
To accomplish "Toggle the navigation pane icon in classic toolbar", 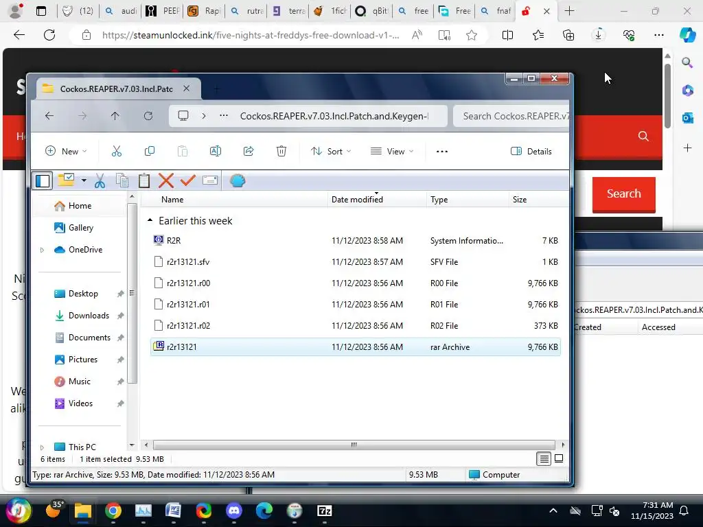I will (x=43, y=180).
